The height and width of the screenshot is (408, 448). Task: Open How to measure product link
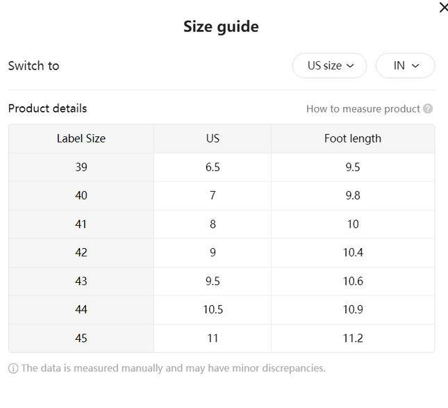click(x=363, y=109)
